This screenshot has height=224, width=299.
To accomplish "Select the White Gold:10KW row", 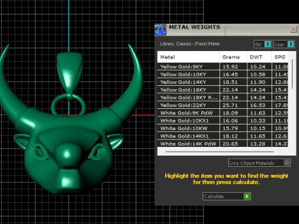I will [x=223, y=128].
